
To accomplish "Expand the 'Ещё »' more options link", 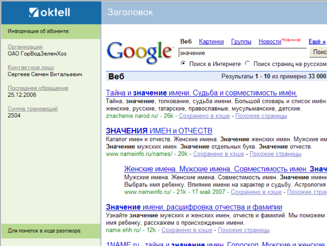I will (317, 42).
